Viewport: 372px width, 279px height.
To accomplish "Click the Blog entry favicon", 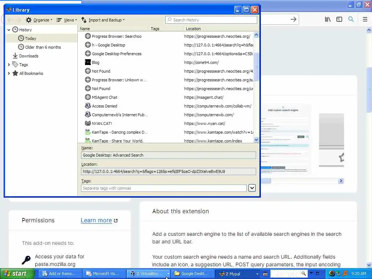I will 88,62.
